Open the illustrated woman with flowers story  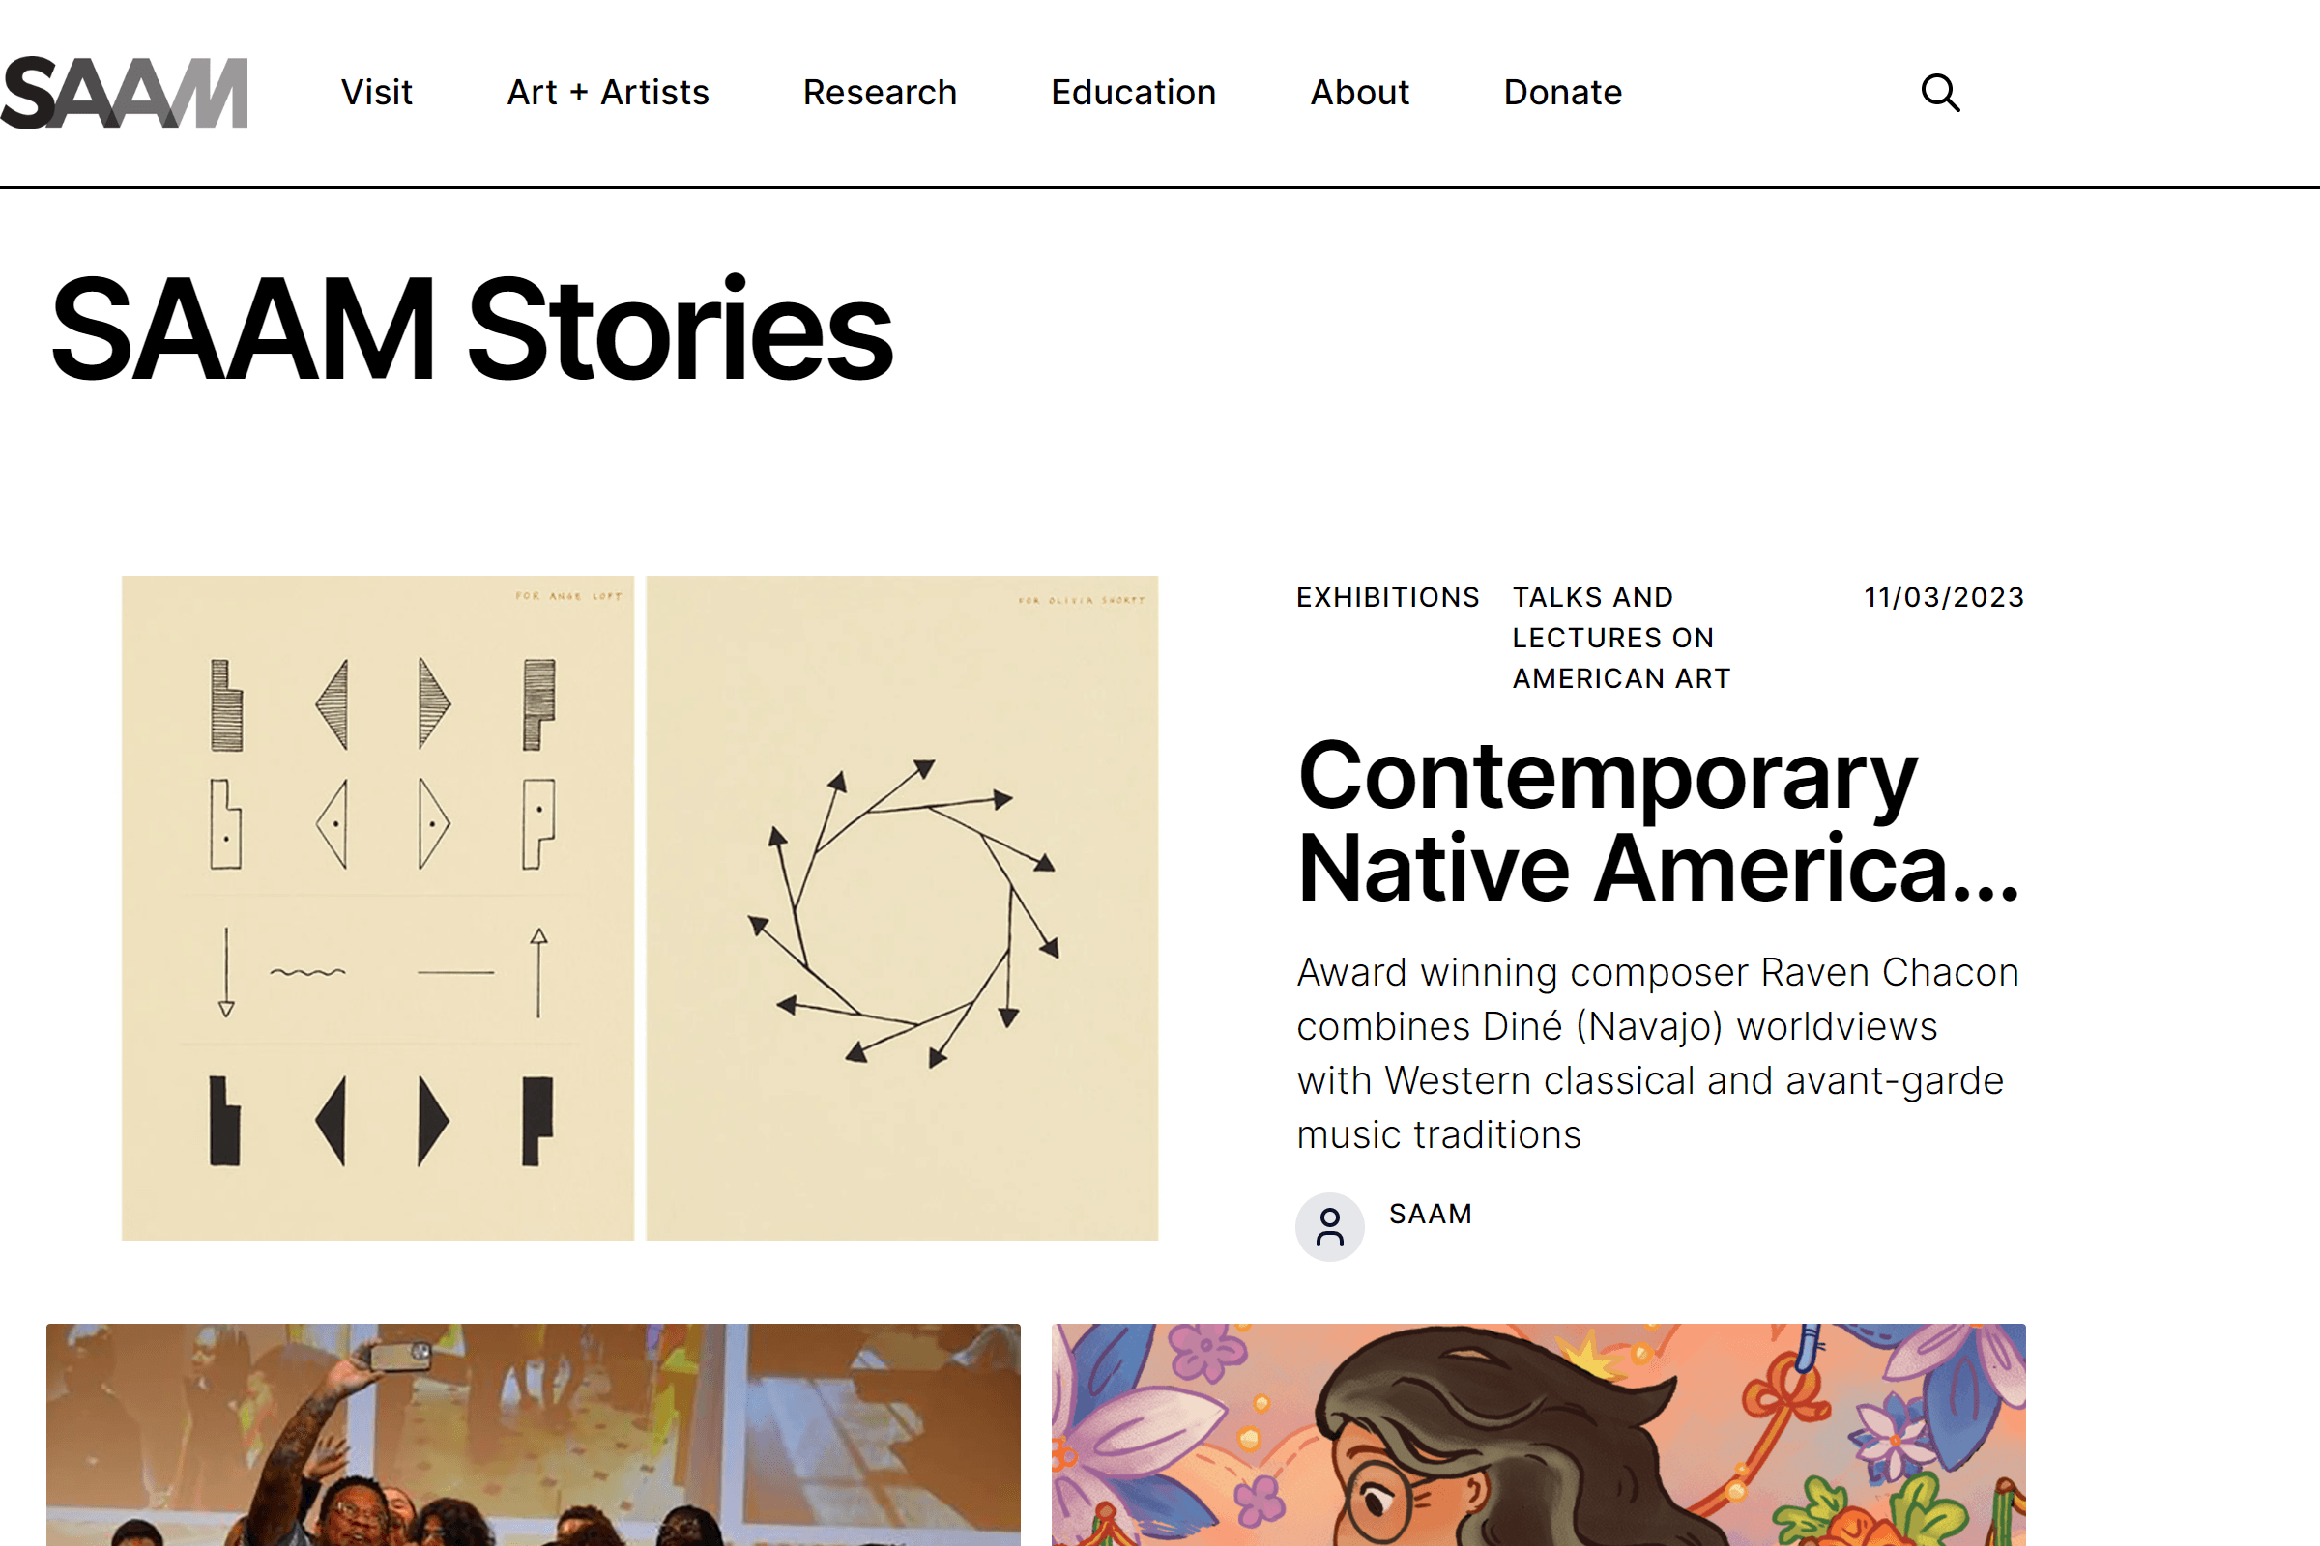[1538, 1435]
